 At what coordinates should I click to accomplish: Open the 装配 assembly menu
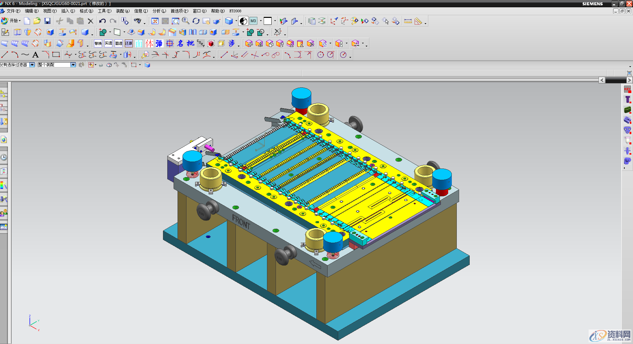123,11
